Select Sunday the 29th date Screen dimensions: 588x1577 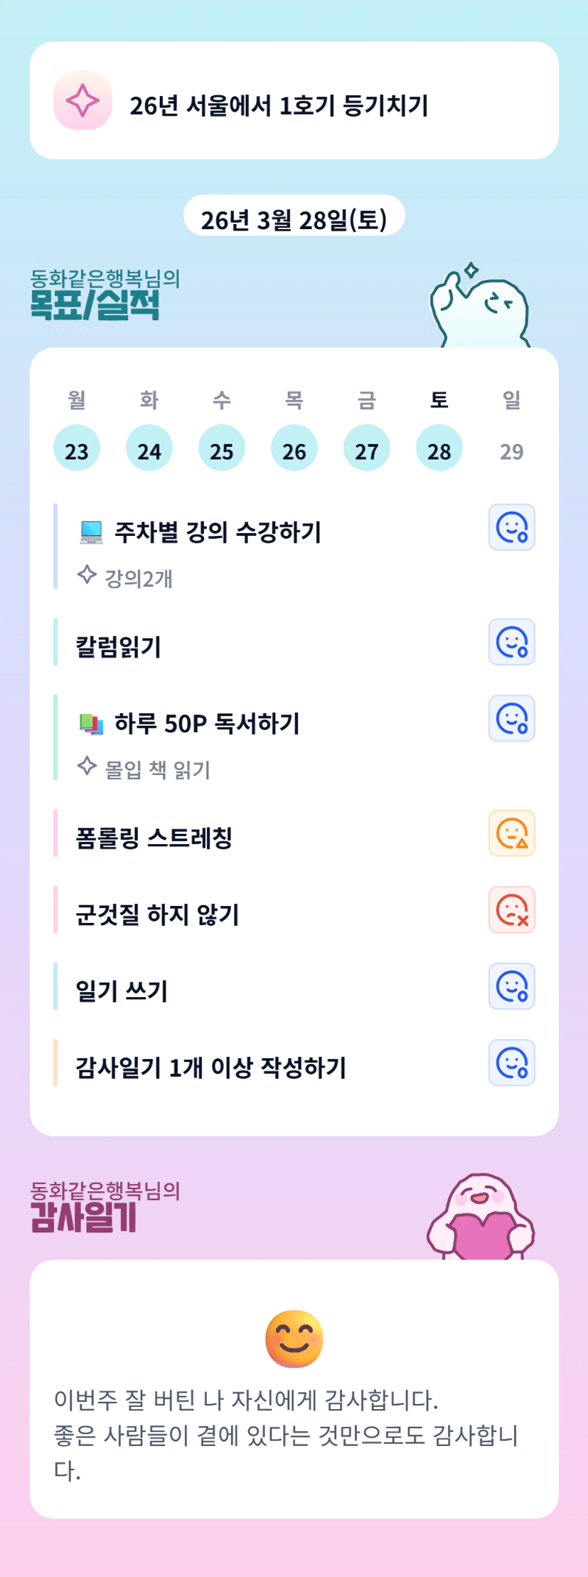click(x=512, y=451)
